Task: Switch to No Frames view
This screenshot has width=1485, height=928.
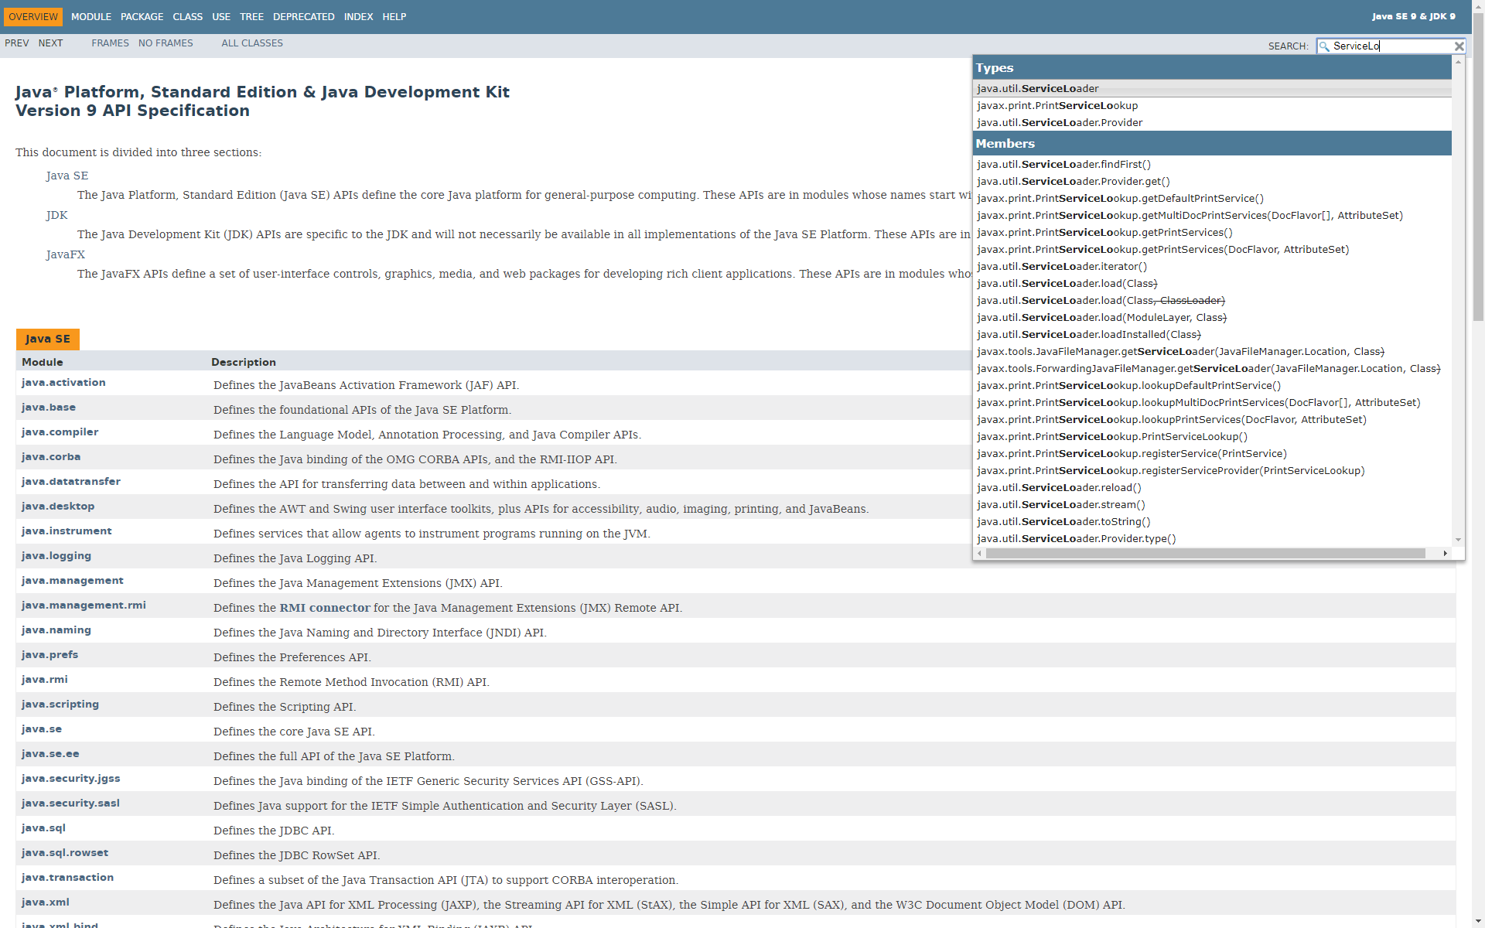Action: coord(166,43)
